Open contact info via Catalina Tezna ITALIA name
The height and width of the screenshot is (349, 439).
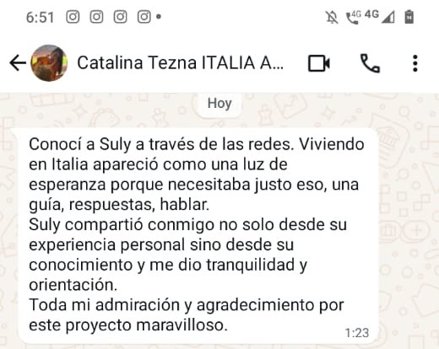click(x=181, y=62)
